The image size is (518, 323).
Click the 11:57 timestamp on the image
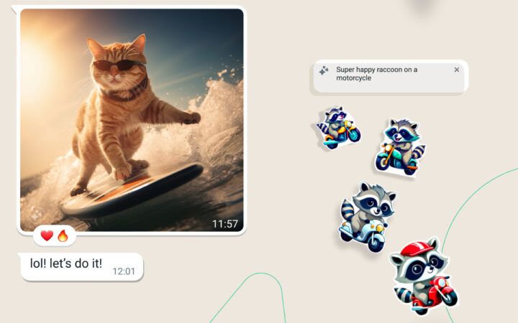[224, 224]
